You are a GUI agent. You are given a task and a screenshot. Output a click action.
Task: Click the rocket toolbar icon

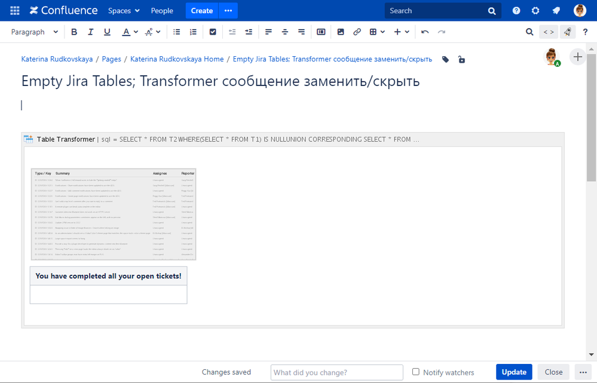pyautogui.click(x=567, y=32)
